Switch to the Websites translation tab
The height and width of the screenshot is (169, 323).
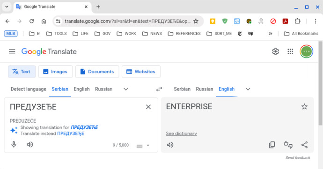coord(141,72)
